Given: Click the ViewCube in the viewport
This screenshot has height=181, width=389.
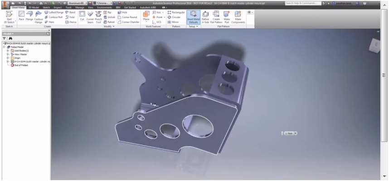Looking at the screenshot, I should pos(374,46).
